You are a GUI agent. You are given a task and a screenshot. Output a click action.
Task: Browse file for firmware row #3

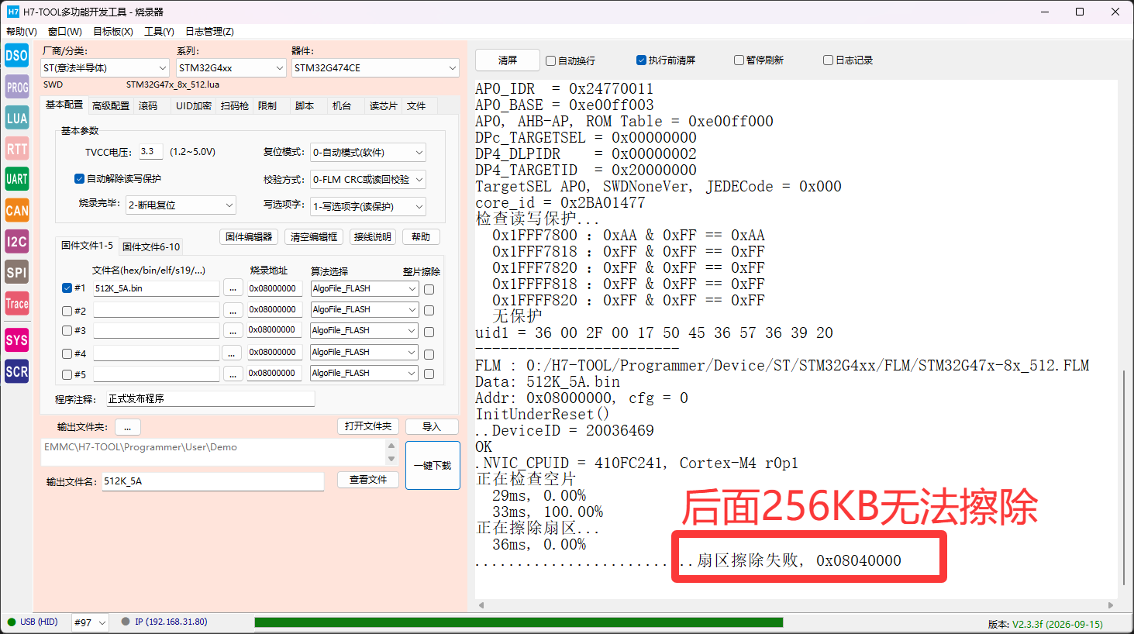click(233, 330)
